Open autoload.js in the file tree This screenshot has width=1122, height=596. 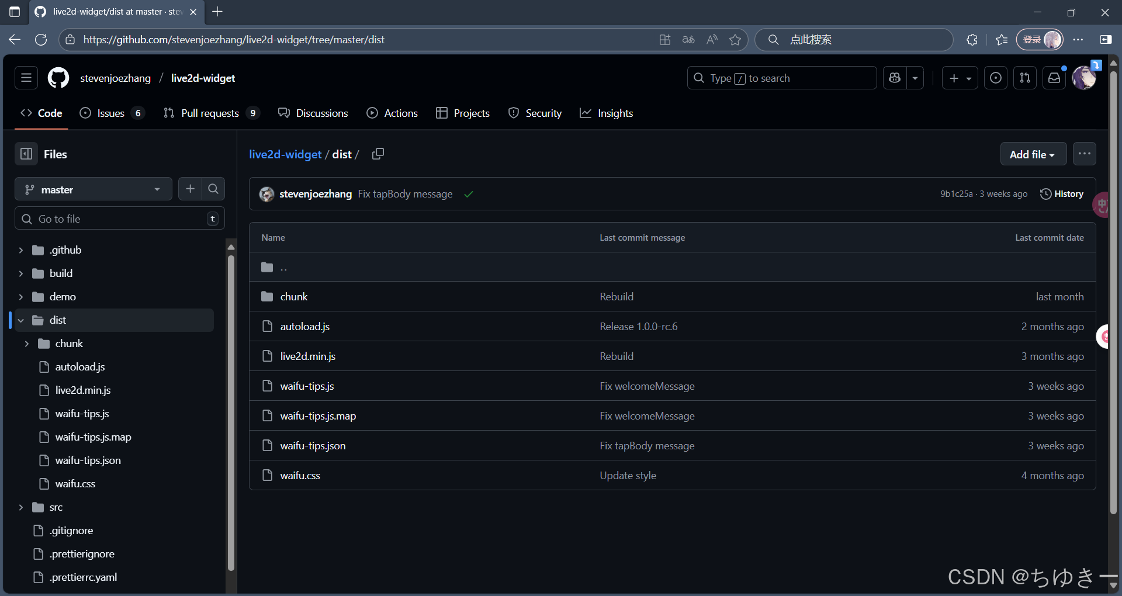tap(80, 367)
